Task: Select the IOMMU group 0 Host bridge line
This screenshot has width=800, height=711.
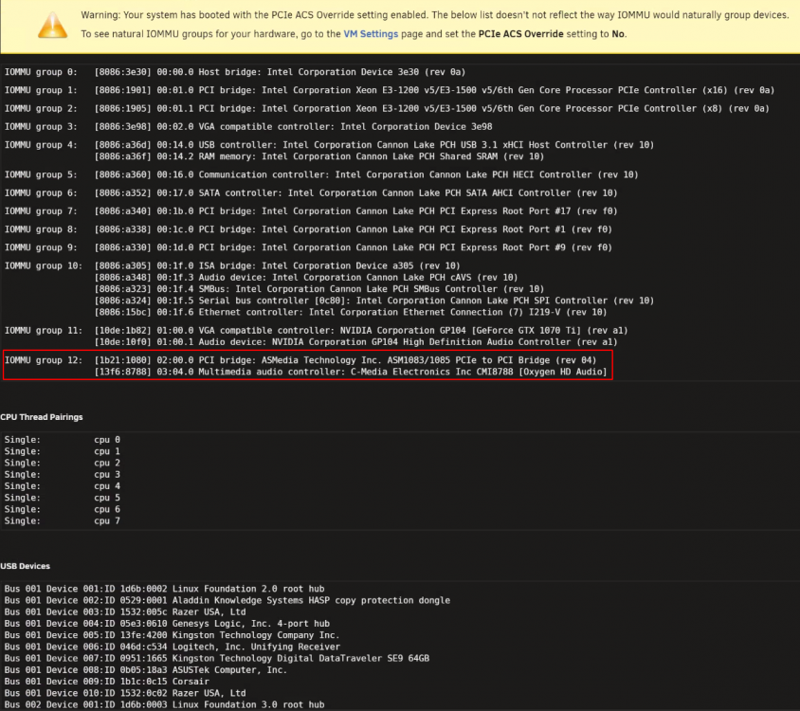Action: point(235,72)
